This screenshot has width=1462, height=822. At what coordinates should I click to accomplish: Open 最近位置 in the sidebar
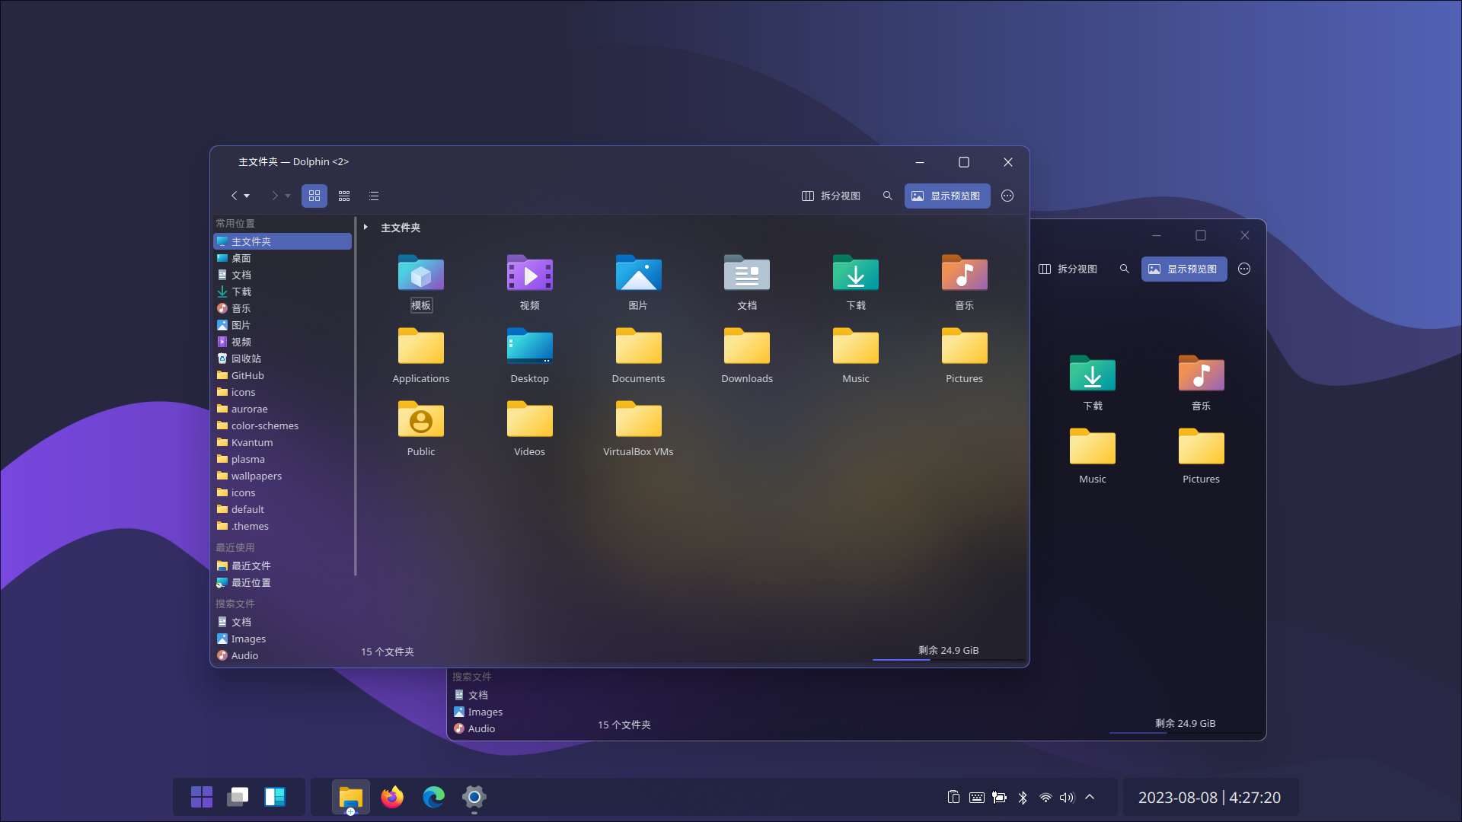coord(283,582)
